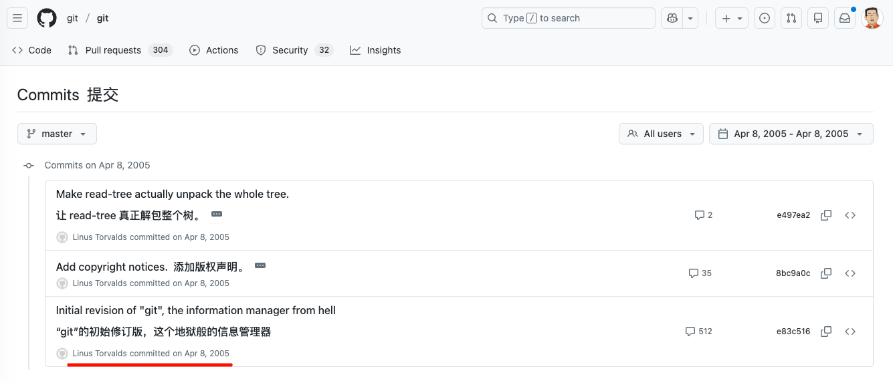Copy full SHA for commit e83c516

point(826,332)
